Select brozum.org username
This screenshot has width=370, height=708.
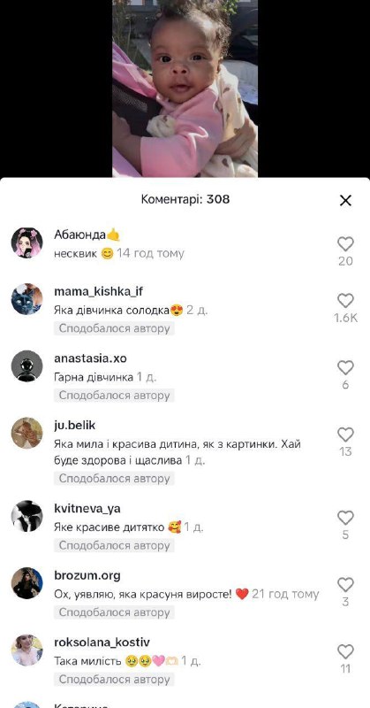click(x=87, y=576)
